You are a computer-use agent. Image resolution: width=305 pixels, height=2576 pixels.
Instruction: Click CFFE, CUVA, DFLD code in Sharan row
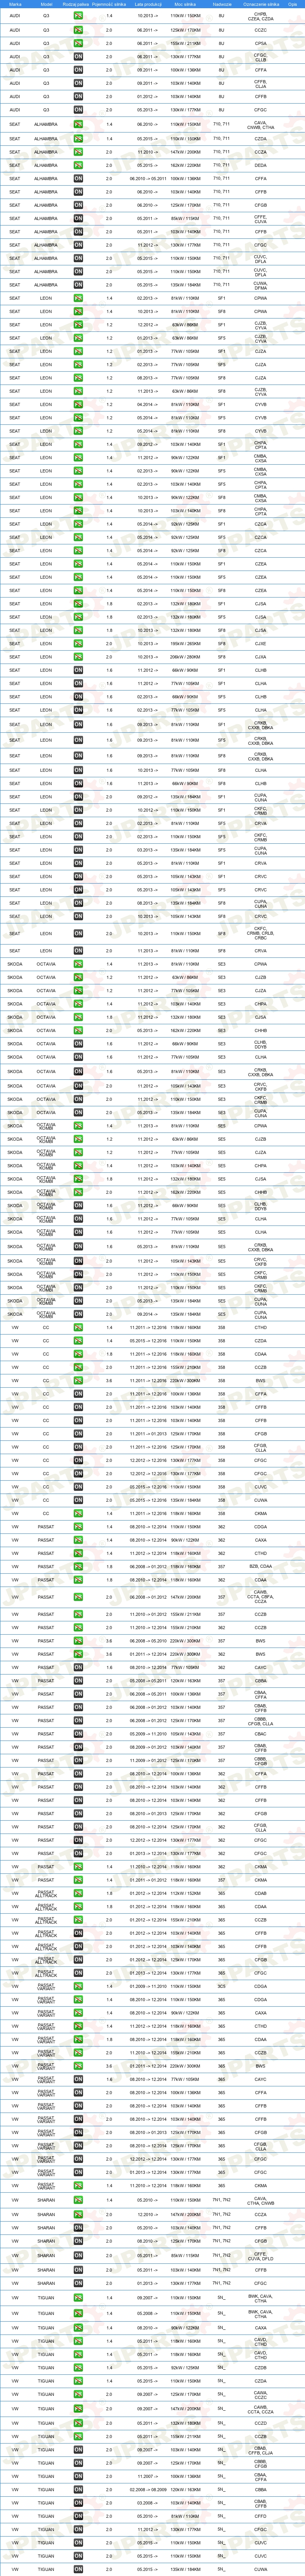coord(260,2255)
